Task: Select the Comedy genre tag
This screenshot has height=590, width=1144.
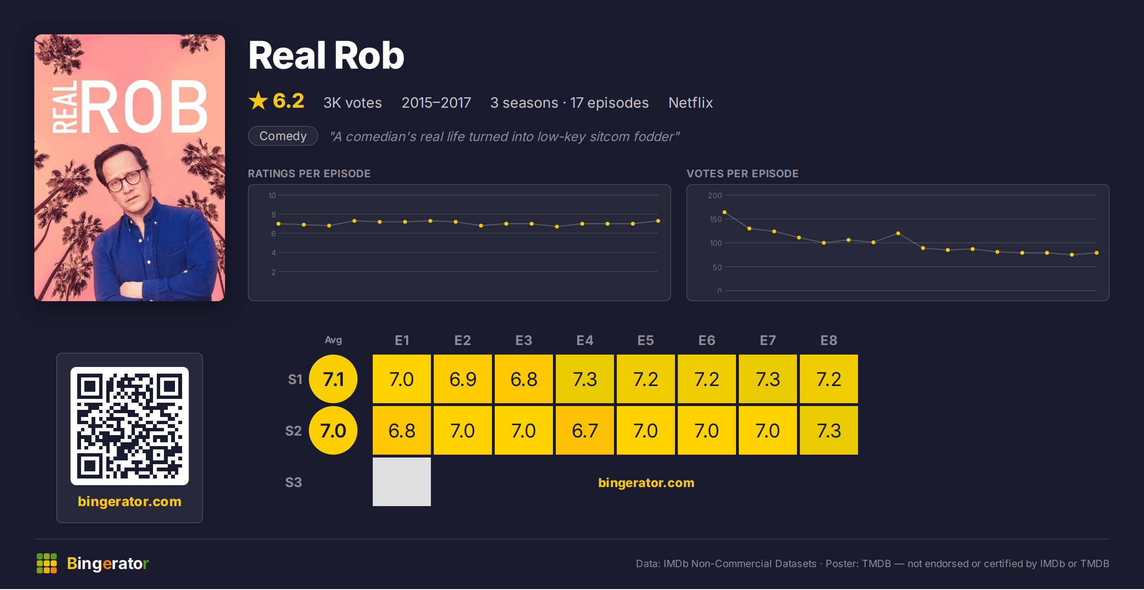Action: pyautogui.click(x=283, y=136)
